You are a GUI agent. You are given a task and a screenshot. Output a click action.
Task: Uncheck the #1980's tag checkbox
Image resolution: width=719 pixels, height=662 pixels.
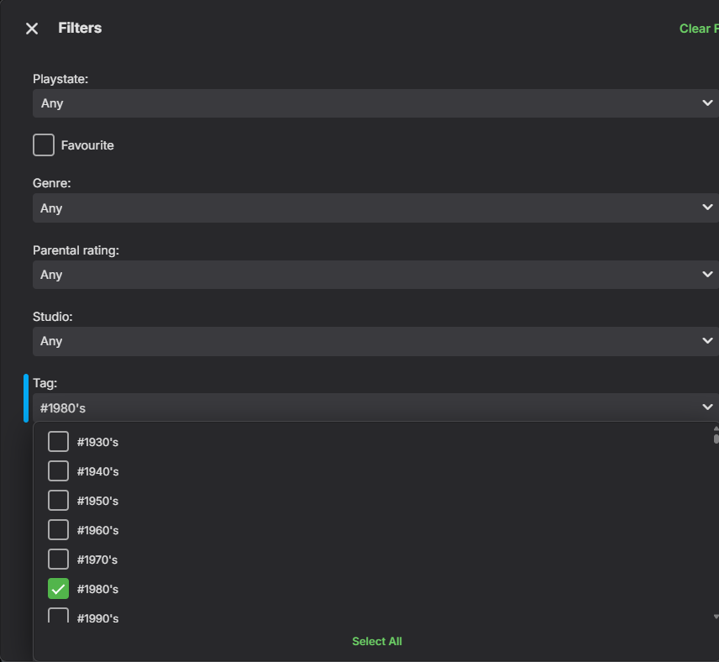tap(58, 589)
